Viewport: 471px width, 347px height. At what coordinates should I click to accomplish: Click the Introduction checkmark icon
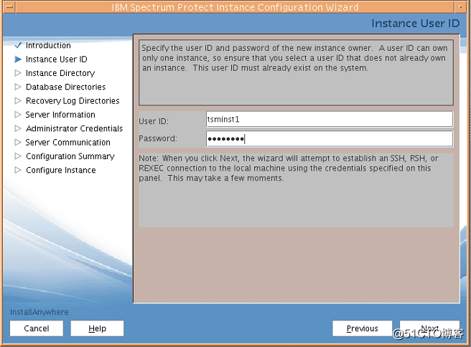pyautogui.click(x=18, y=45)
